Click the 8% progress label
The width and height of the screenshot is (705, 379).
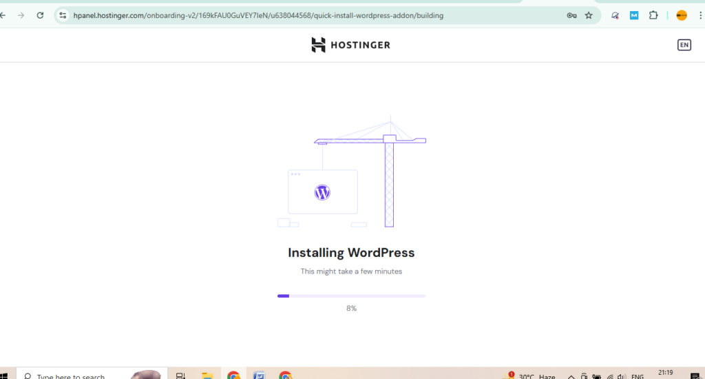[x=351, y=308]
